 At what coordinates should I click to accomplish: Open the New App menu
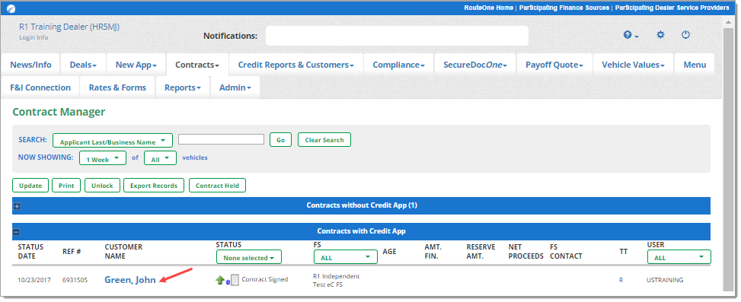[x=136, y=65]
